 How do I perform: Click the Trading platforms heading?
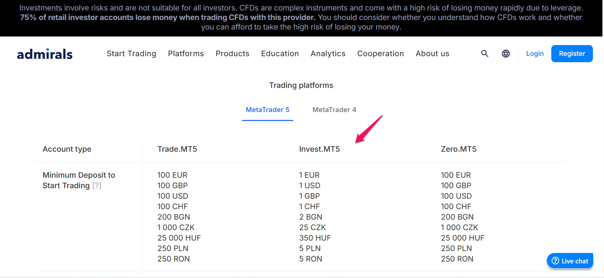pos(301,85)
